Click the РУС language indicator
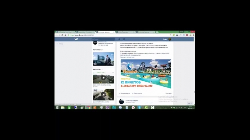This screenshot has width=250, height=140. (185, 108)
